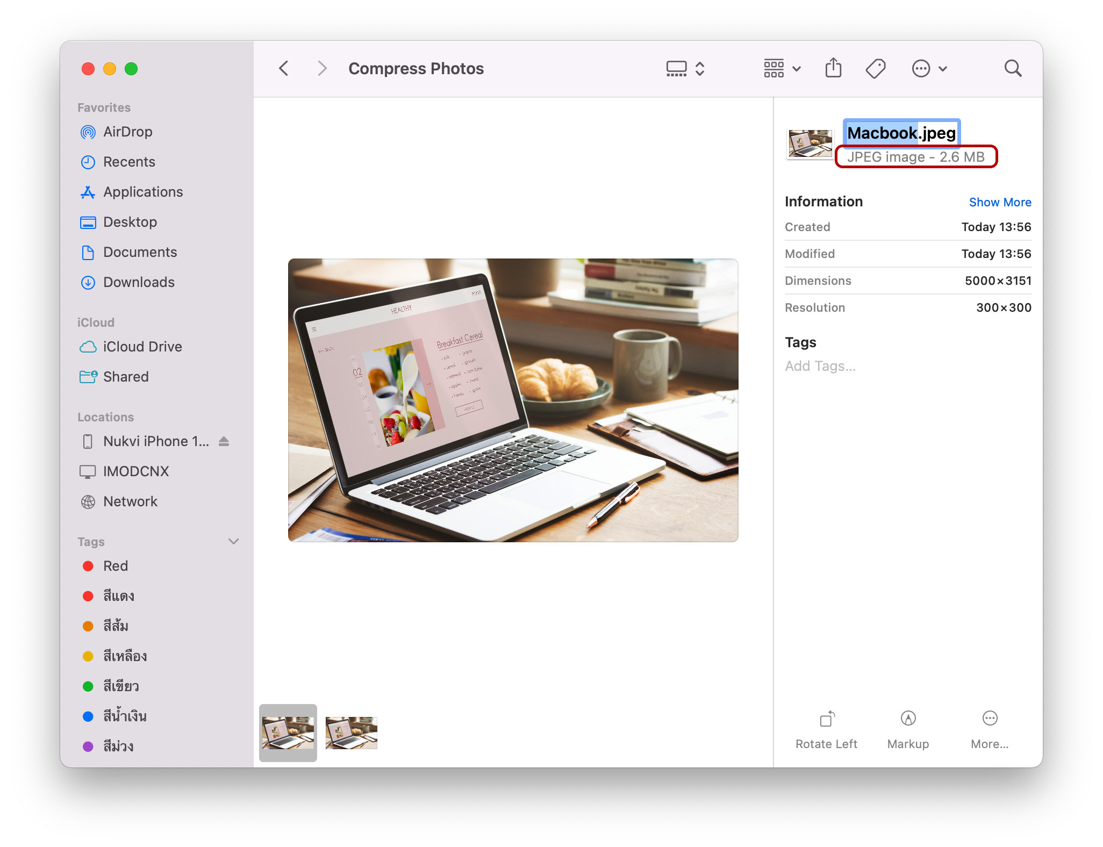Open the search magnifier icon
The width and height of the screenshot is (1103, 847).
(x=1013, y=68)
